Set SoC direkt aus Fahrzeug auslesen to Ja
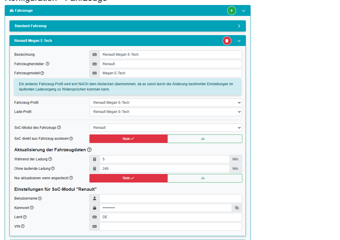 (x=205, y=139)
